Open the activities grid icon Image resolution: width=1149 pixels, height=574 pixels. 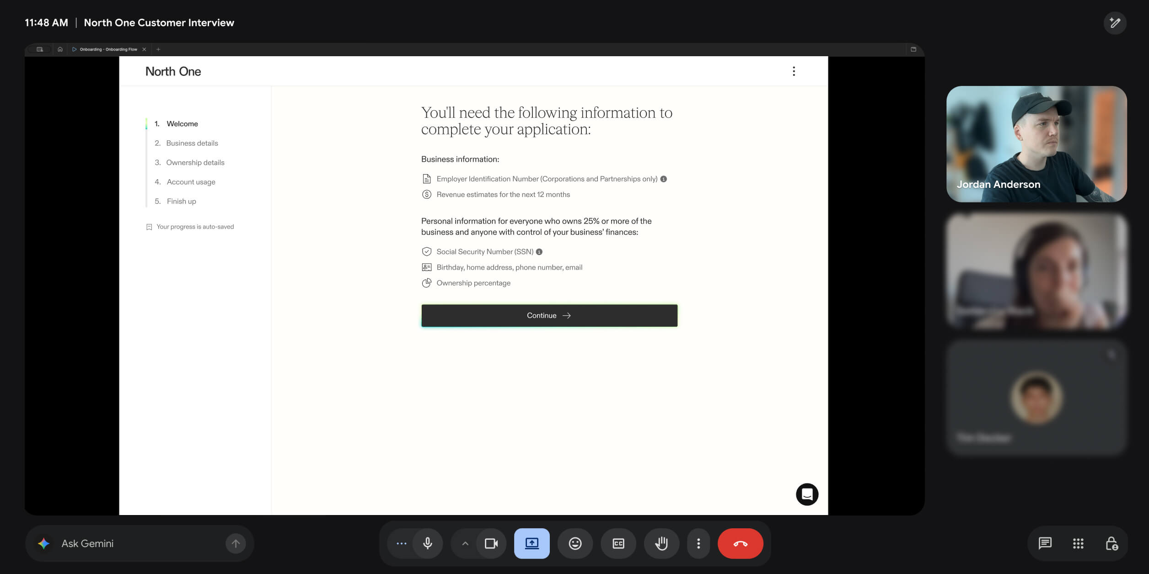[x=1078, y=543]
